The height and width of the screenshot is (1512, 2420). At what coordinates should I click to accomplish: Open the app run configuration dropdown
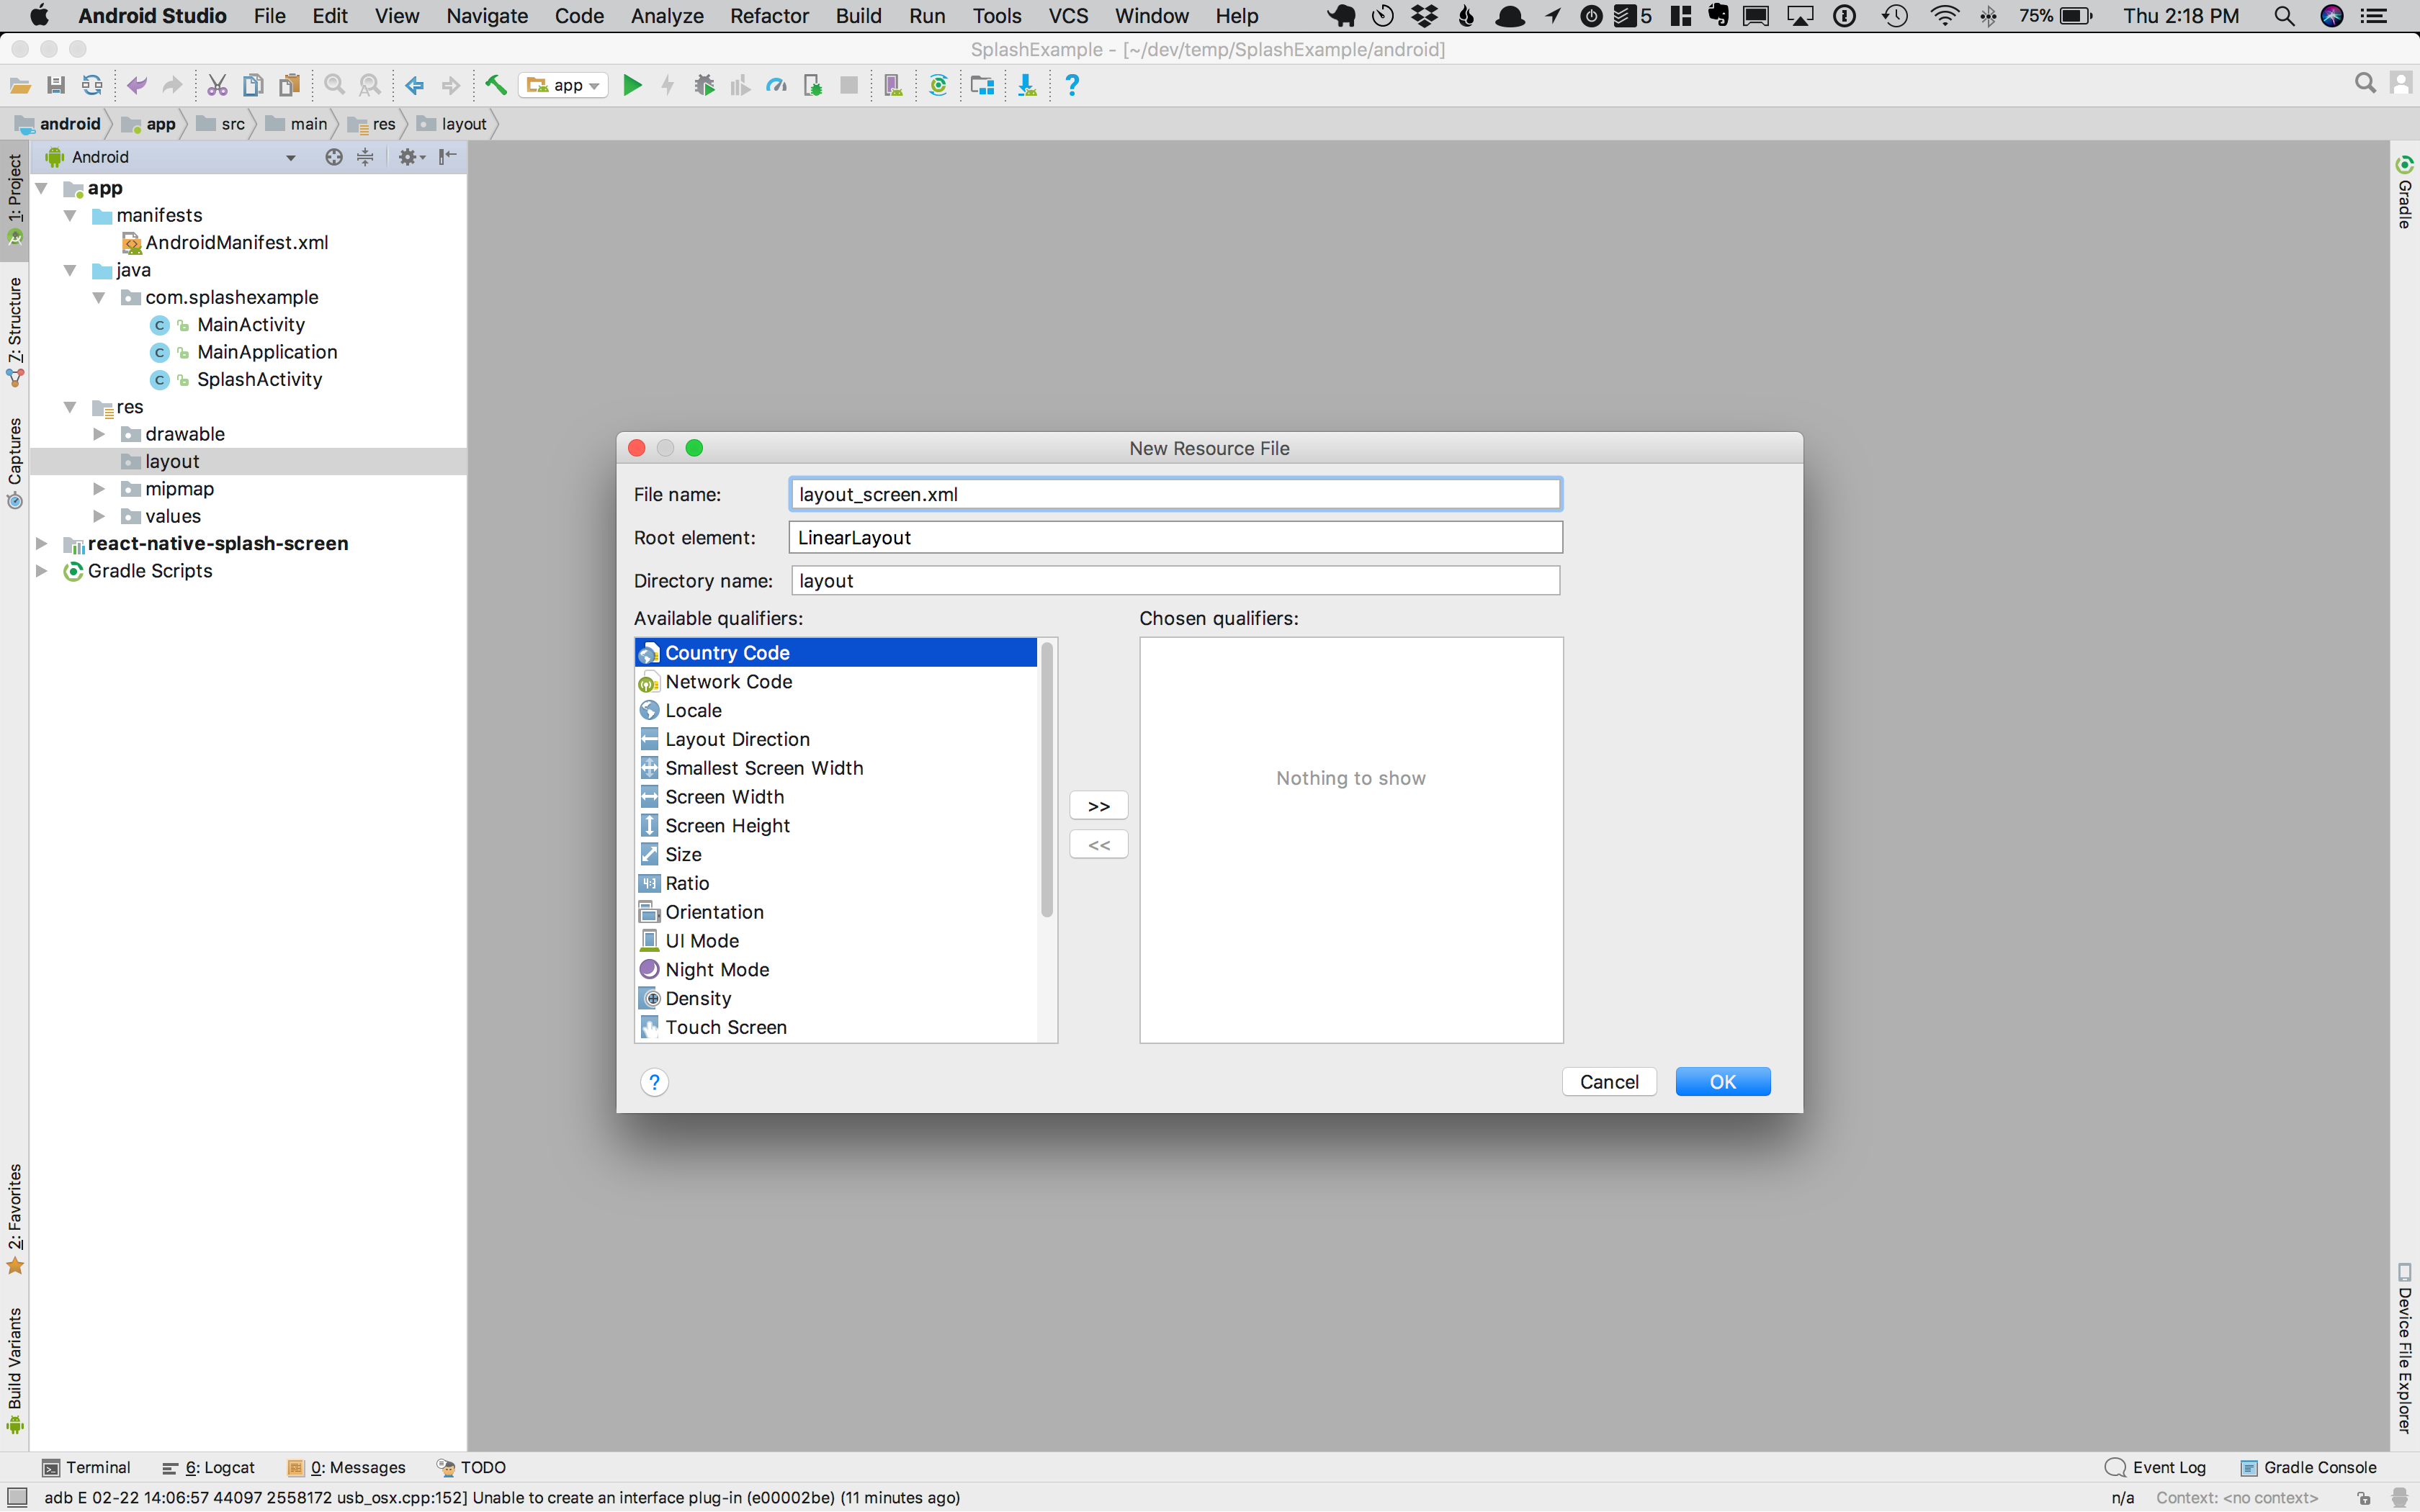point(565,86)
